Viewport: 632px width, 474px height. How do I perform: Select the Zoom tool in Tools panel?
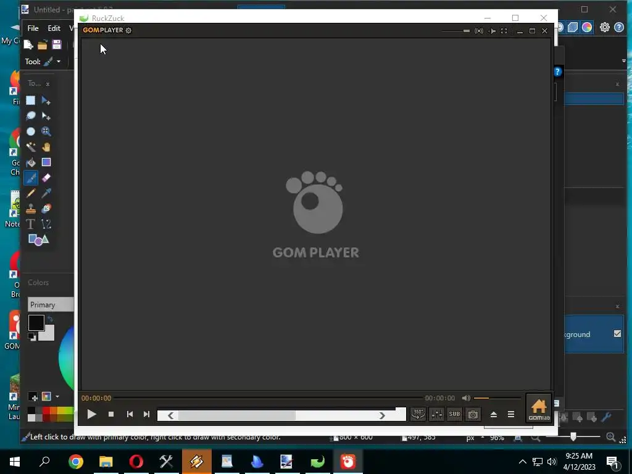coord(46,131)
